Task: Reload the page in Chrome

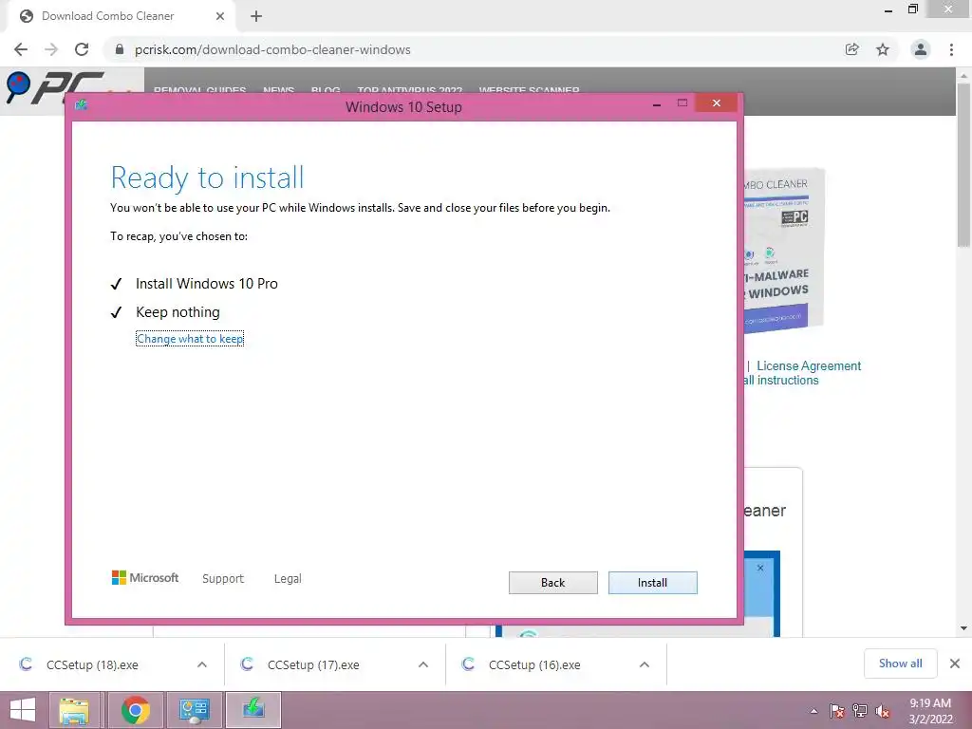Action: click(x=82, y=49)
